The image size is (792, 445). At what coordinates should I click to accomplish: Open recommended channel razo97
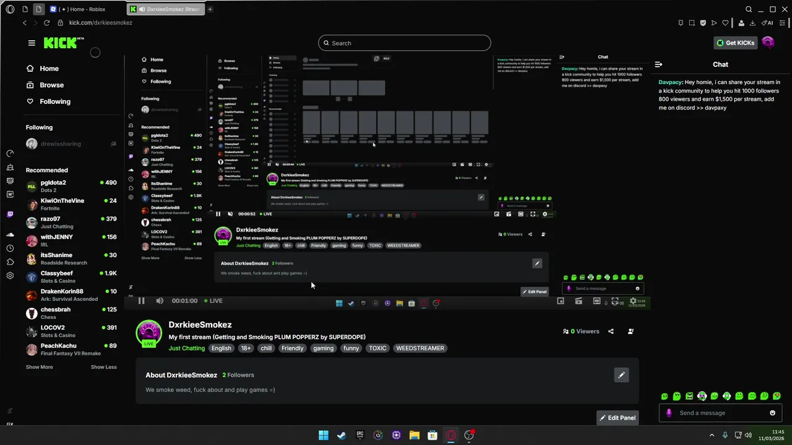pos(71,222)
